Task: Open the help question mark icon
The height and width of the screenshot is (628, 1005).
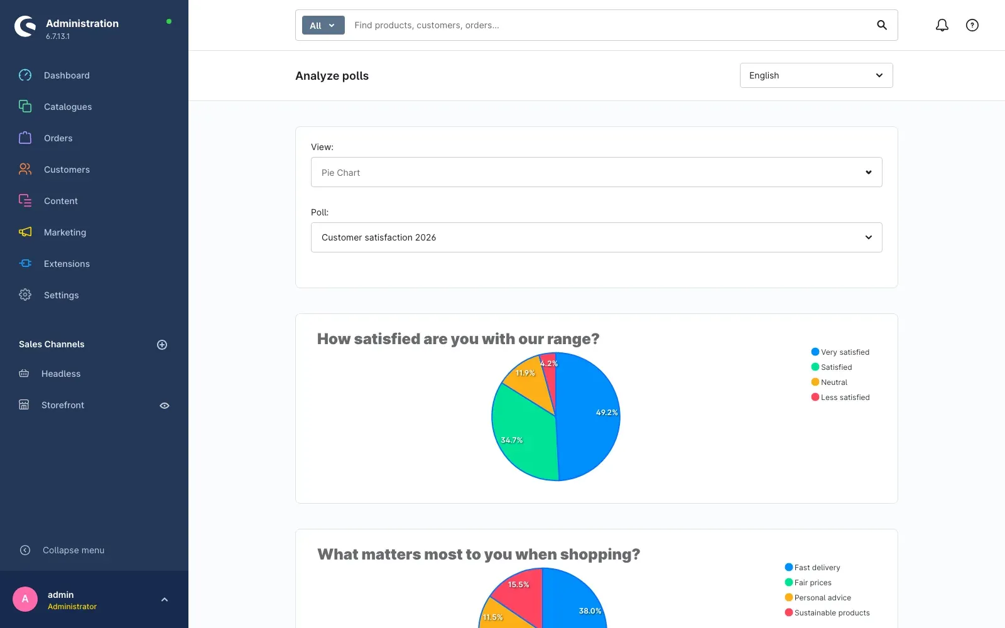Action: click(x=972, y=25)
